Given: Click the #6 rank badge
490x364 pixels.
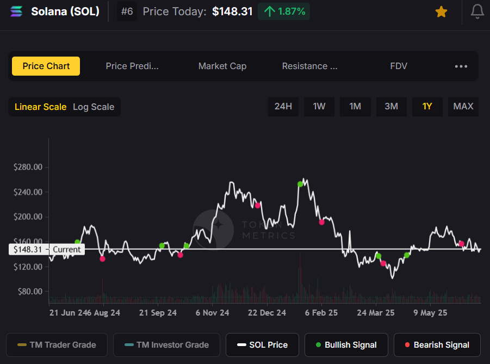Looking at the screenshot, I should pyautogui.click(x=127, y=11).
